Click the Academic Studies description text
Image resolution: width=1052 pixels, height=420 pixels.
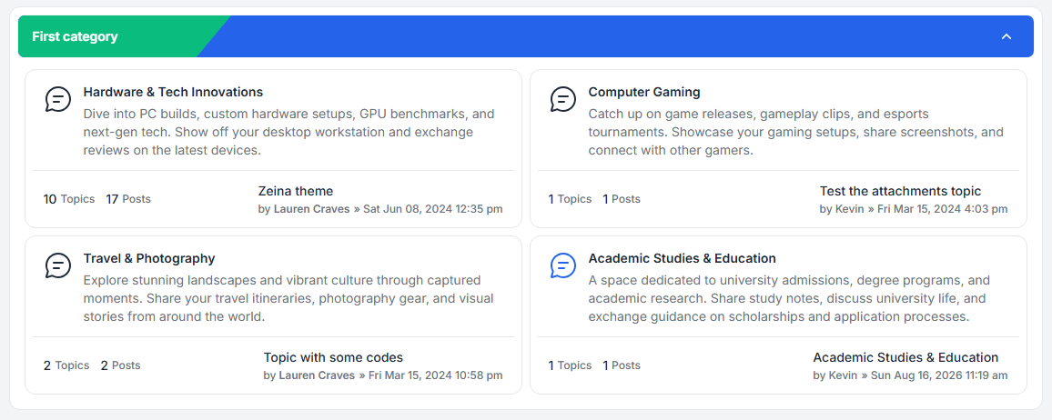(x=789, y=298)
